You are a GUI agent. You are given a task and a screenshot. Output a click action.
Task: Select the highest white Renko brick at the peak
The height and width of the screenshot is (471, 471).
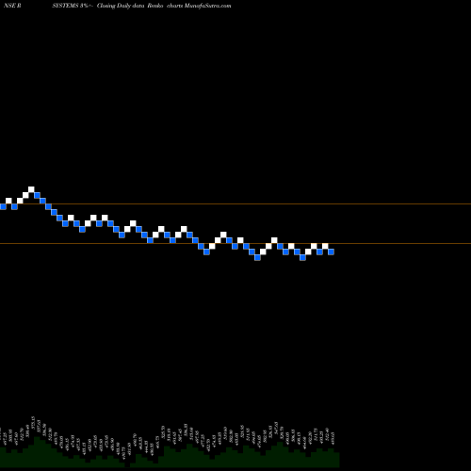pos(31,189)
